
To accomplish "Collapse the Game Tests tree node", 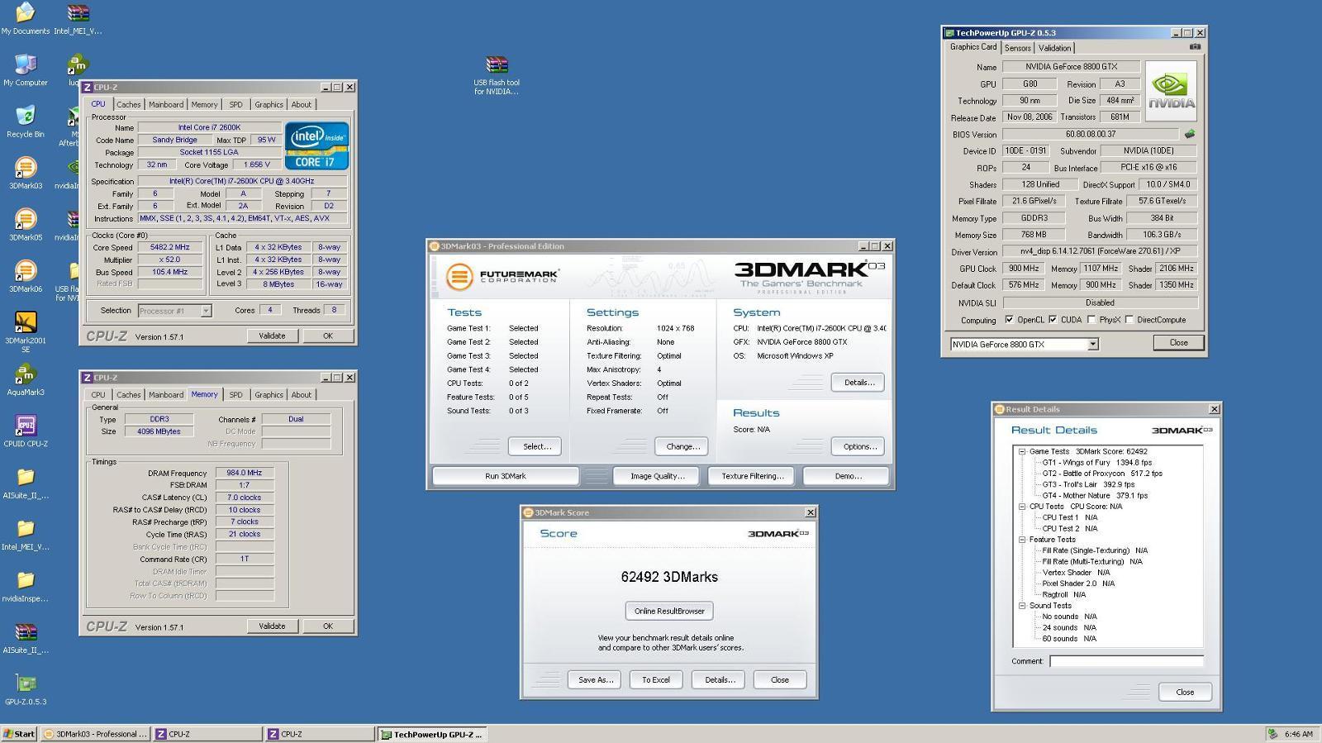I will coord(1022,451).
